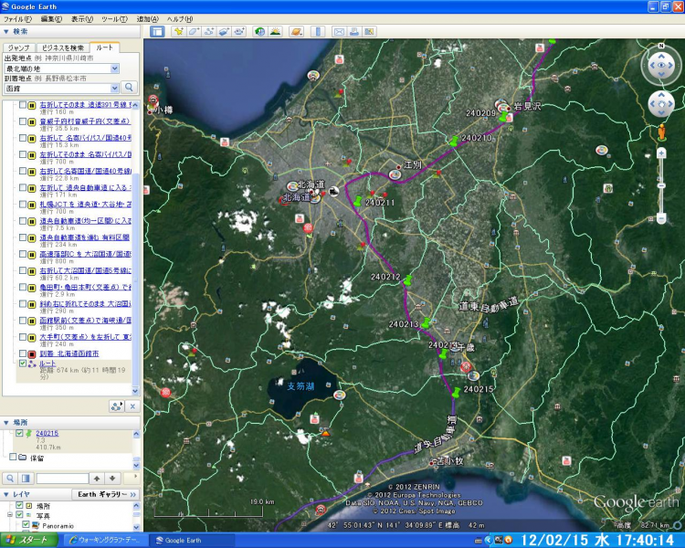Move selected place up with arrow button

[x=97, y=479]
